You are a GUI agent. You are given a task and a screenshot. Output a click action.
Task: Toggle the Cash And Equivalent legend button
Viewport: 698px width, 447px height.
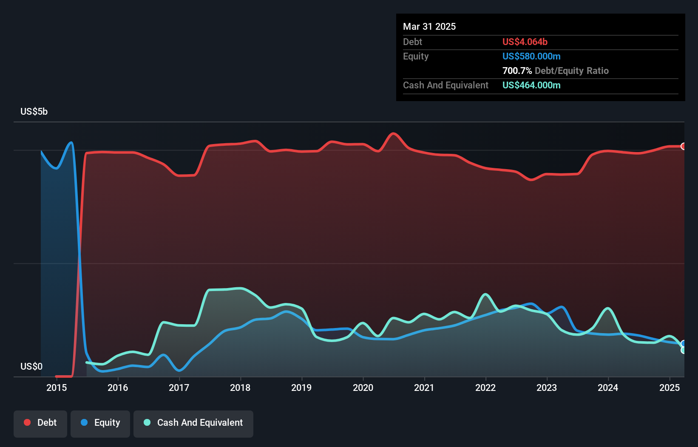[x=193, y=424]
